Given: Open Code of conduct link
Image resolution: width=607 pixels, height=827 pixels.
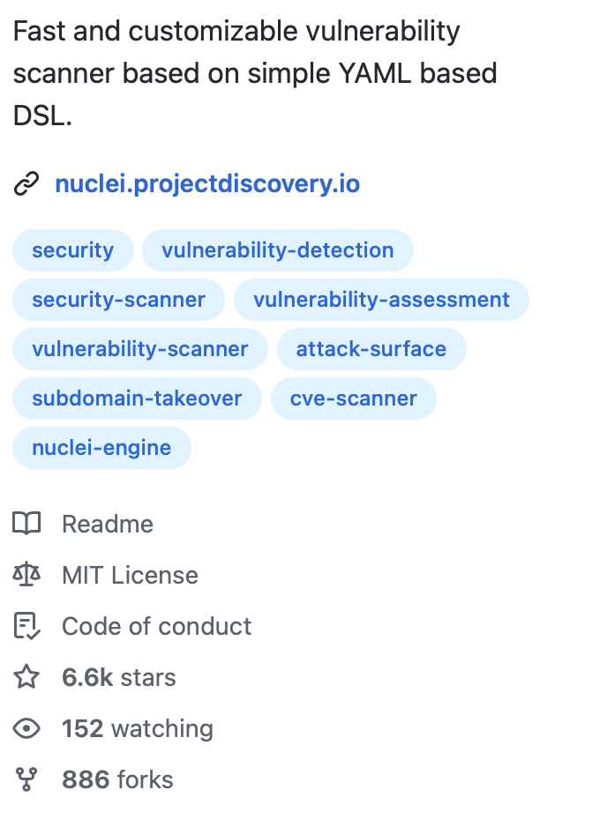Looking at the screenshot, I should [x=156, y=627].
